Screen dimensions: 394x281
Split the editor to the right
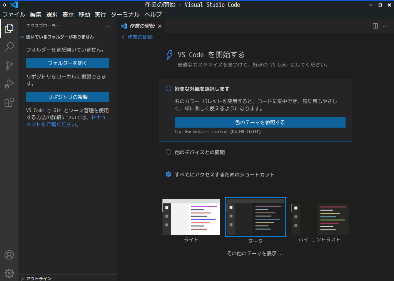point(375,26)
